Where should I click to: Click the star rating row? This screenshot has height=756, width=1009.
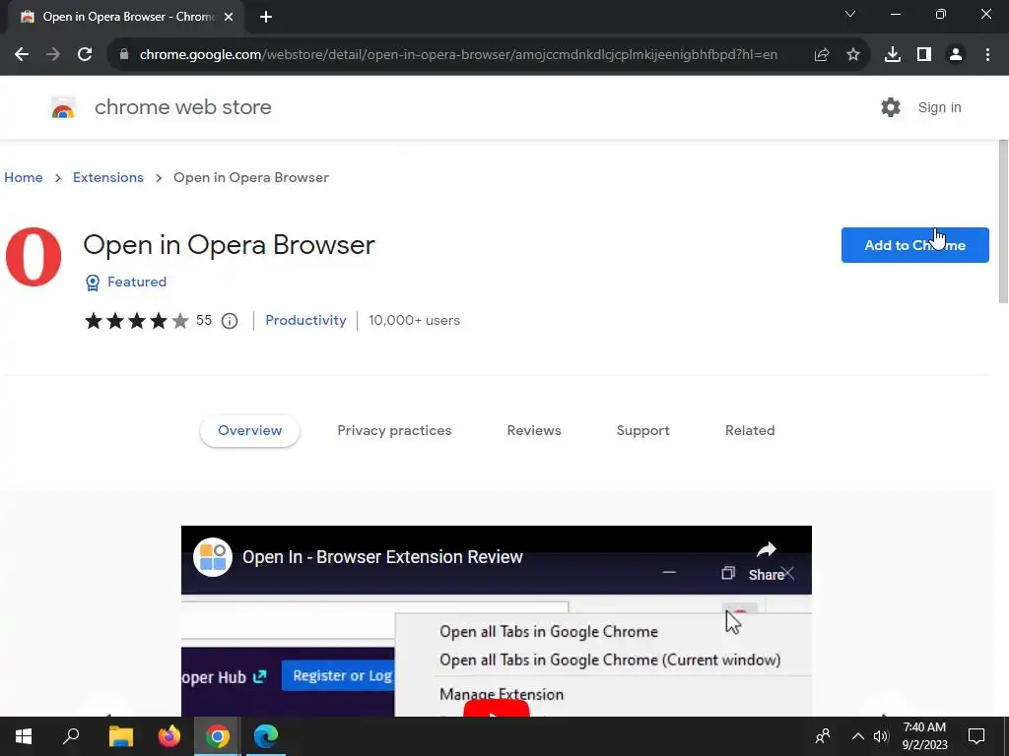[x=136, y=320]
